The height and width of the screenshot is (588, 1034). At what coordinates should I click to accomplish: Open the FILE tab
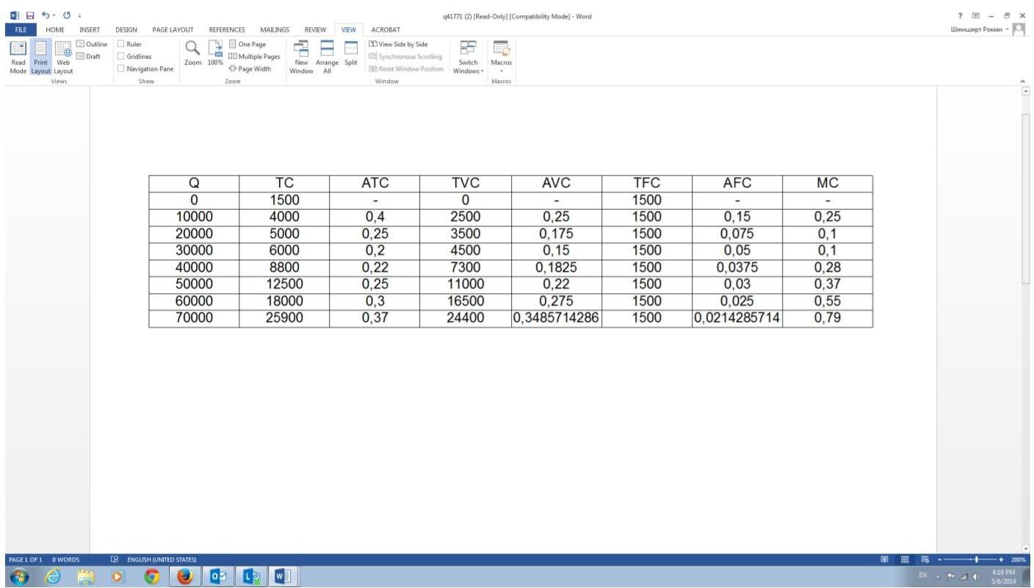21,29
